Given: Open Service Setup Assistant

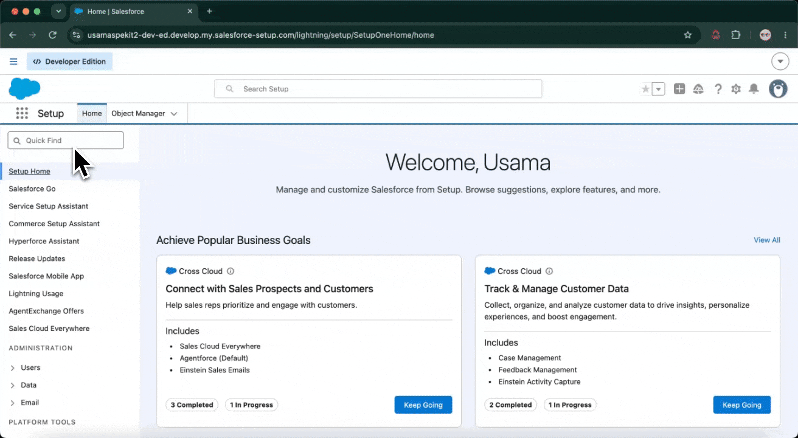Looking at the screenshot, I should point(49,206).
